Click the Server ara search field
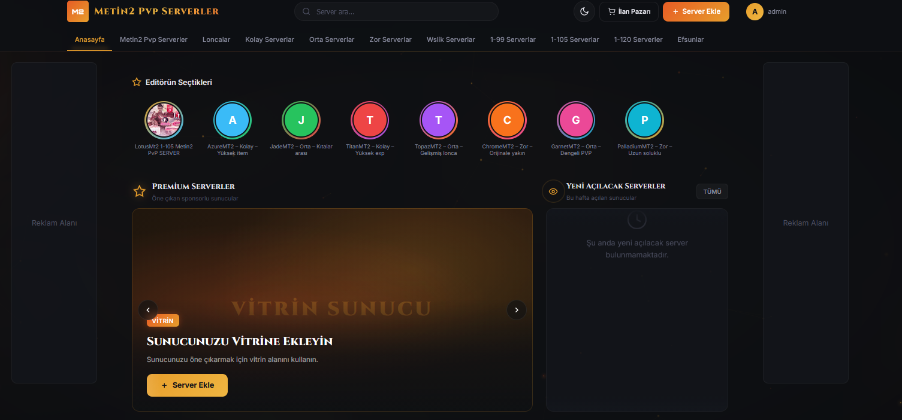 click(396, 11)
